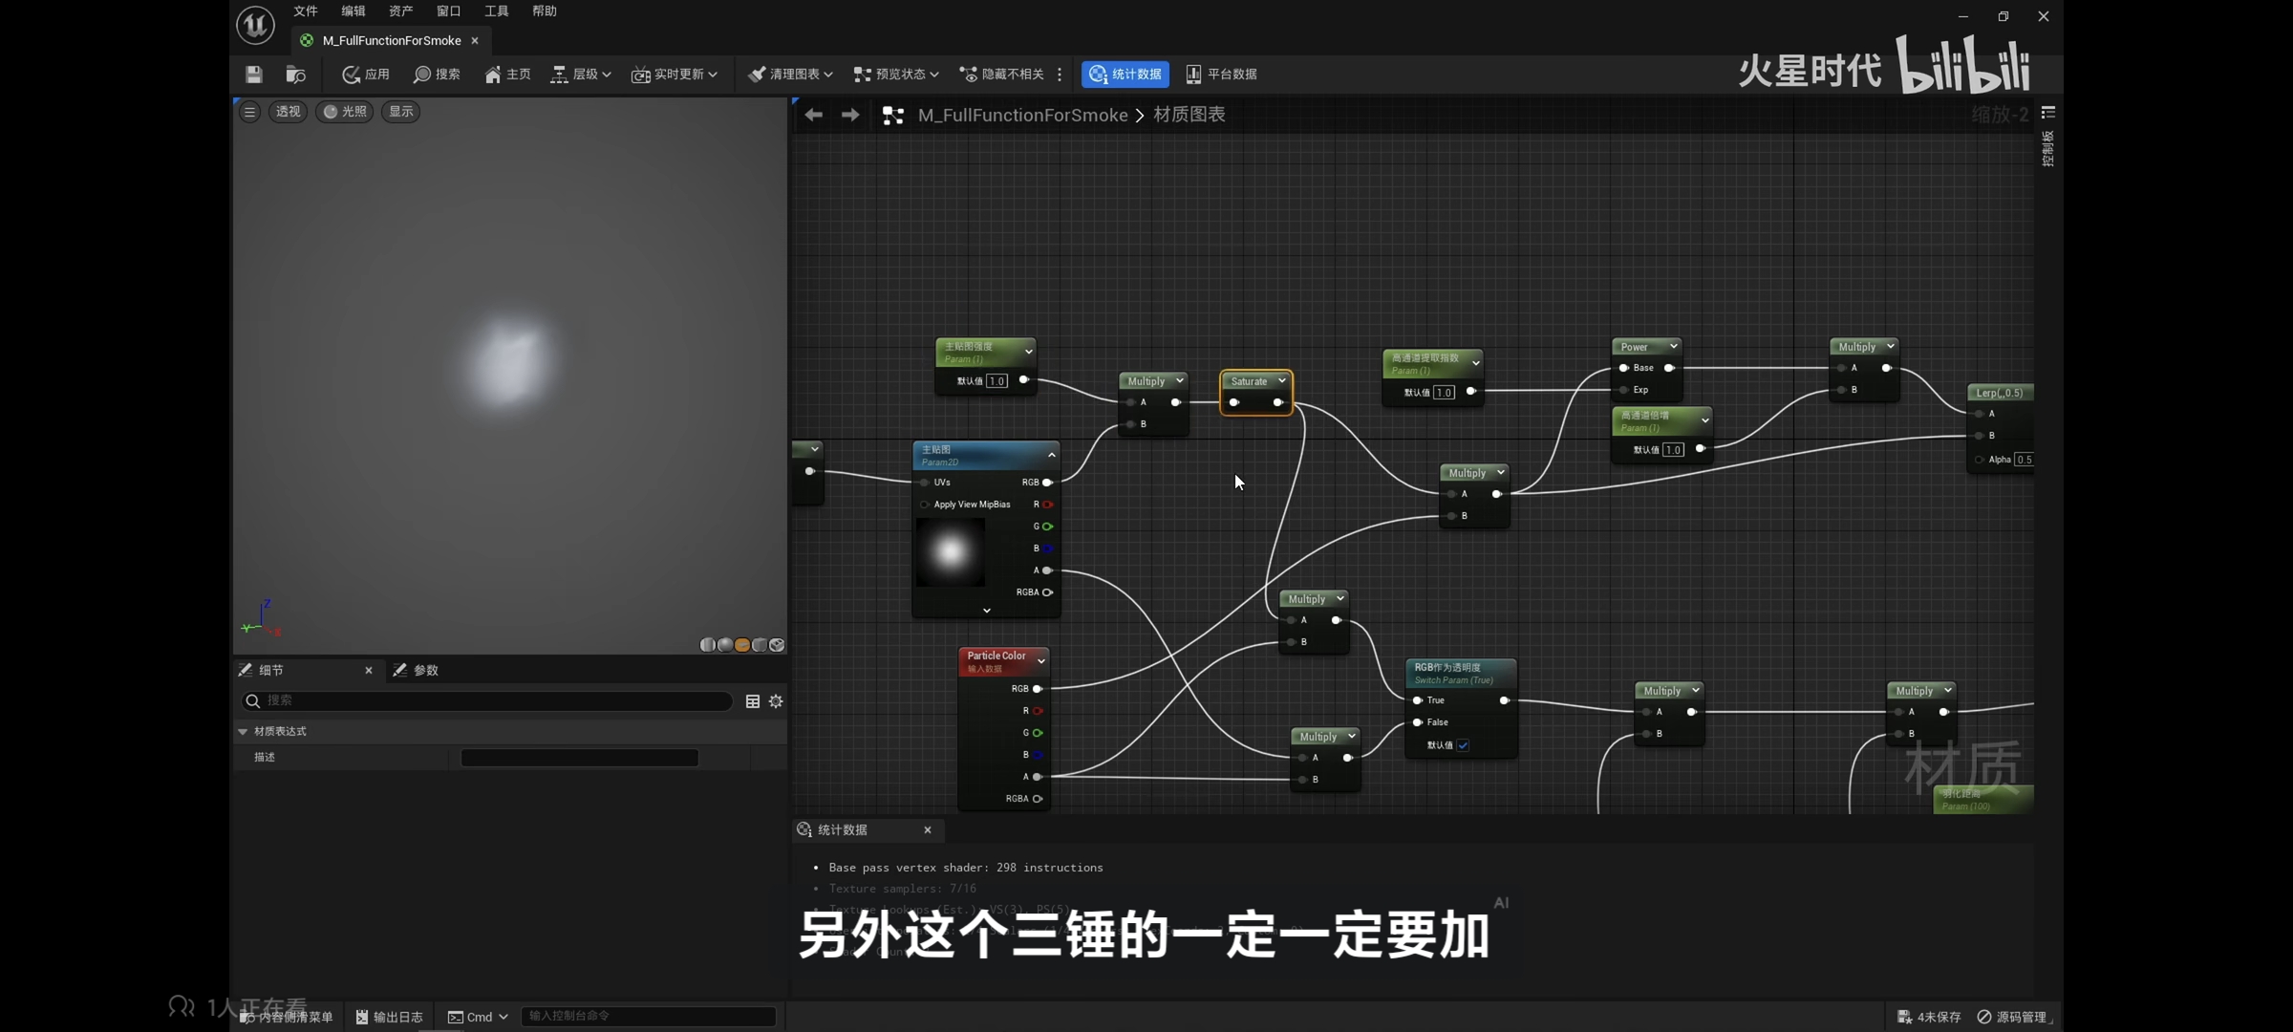Navigate back with the left arrow
Image resolution: width=2293 pixels, height=1032 pixels.
coord(813,115)
